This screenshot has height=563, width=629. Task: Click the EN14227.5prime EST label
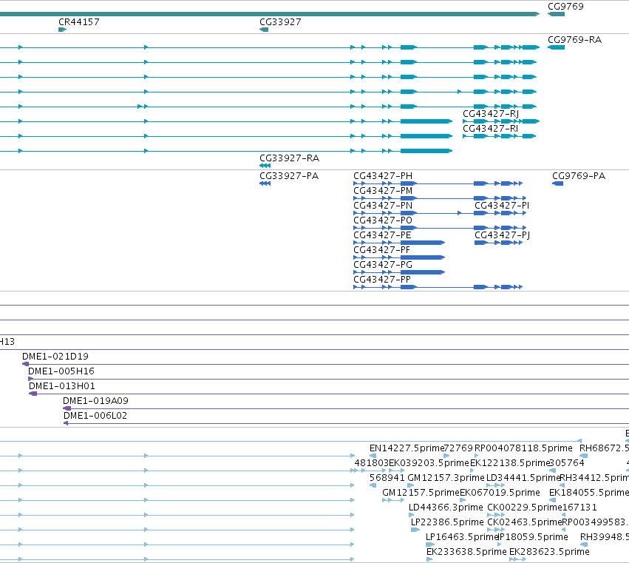(x=407, y=448)
